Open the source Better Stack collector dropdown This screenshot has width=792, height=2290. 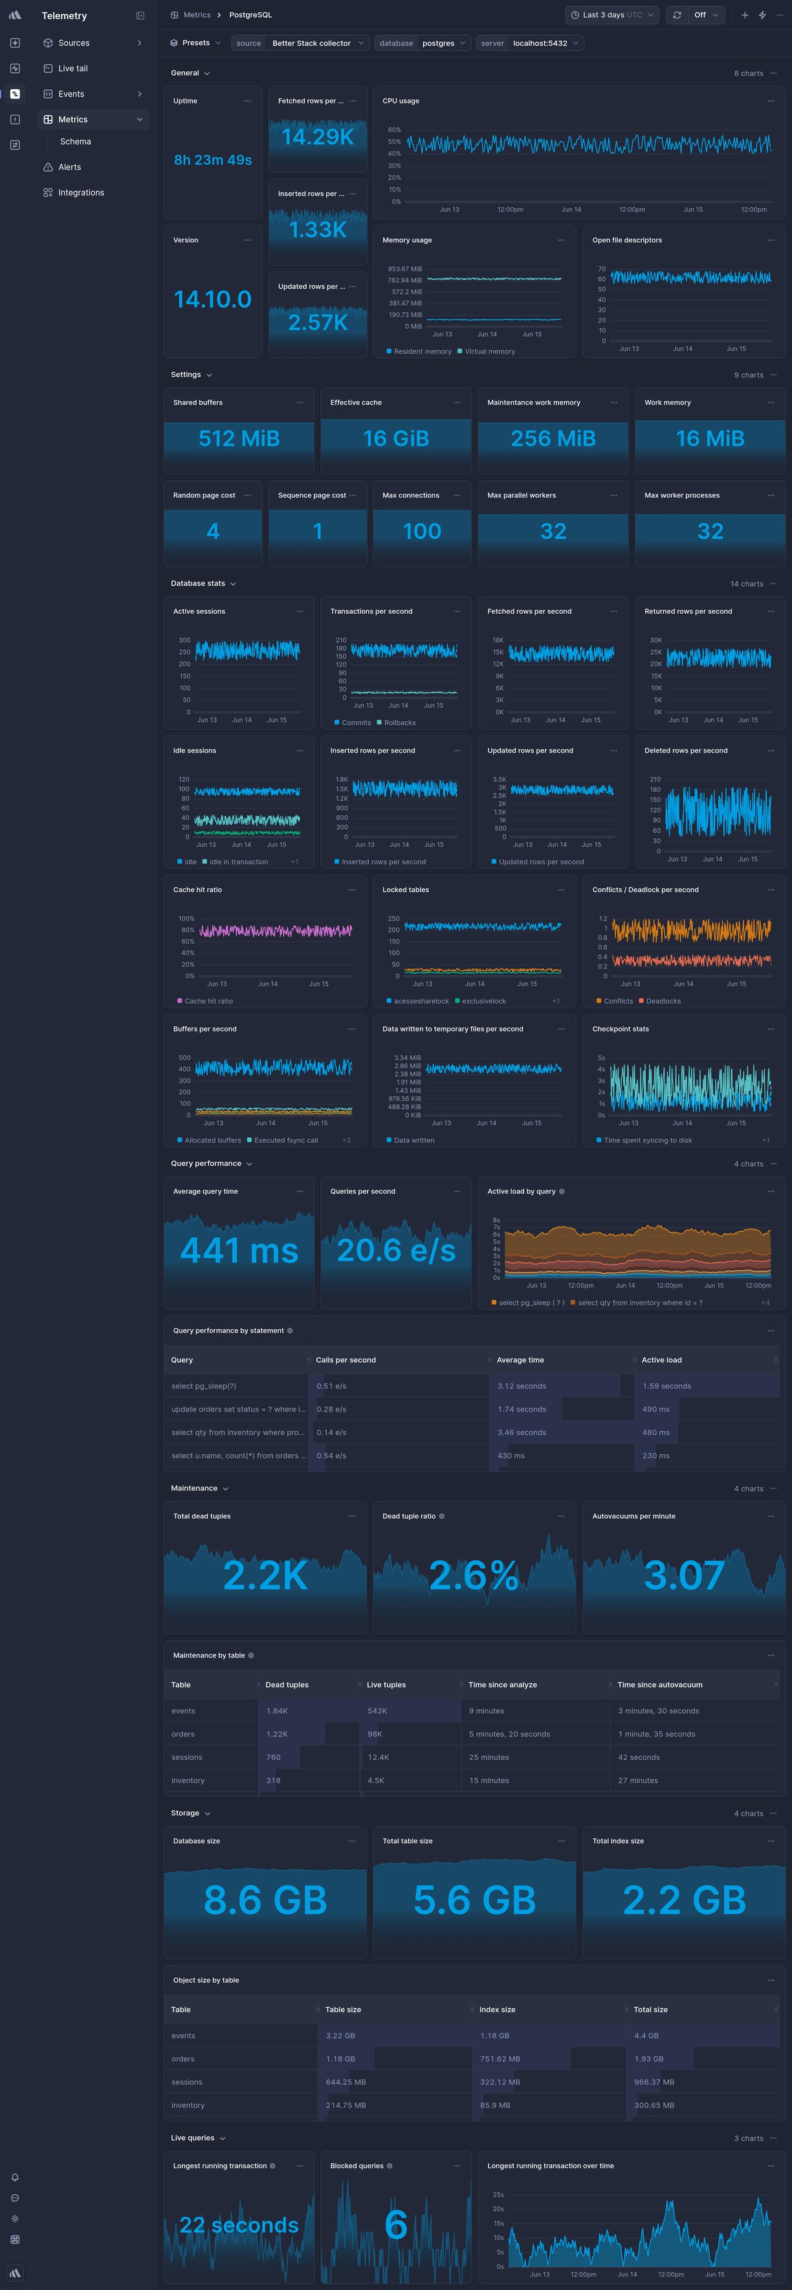coord(300,43)
